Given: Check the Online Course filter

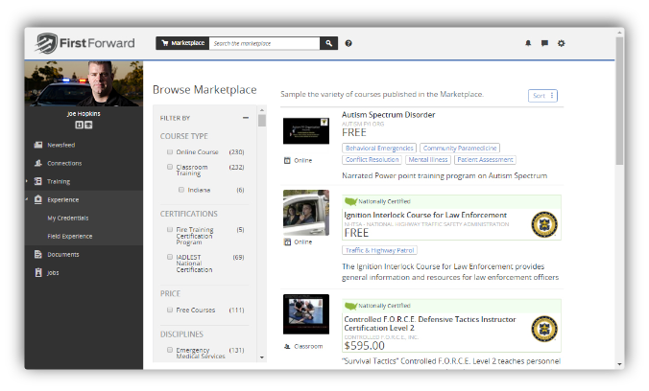Looking at the screenshot, I should [170, 151].
